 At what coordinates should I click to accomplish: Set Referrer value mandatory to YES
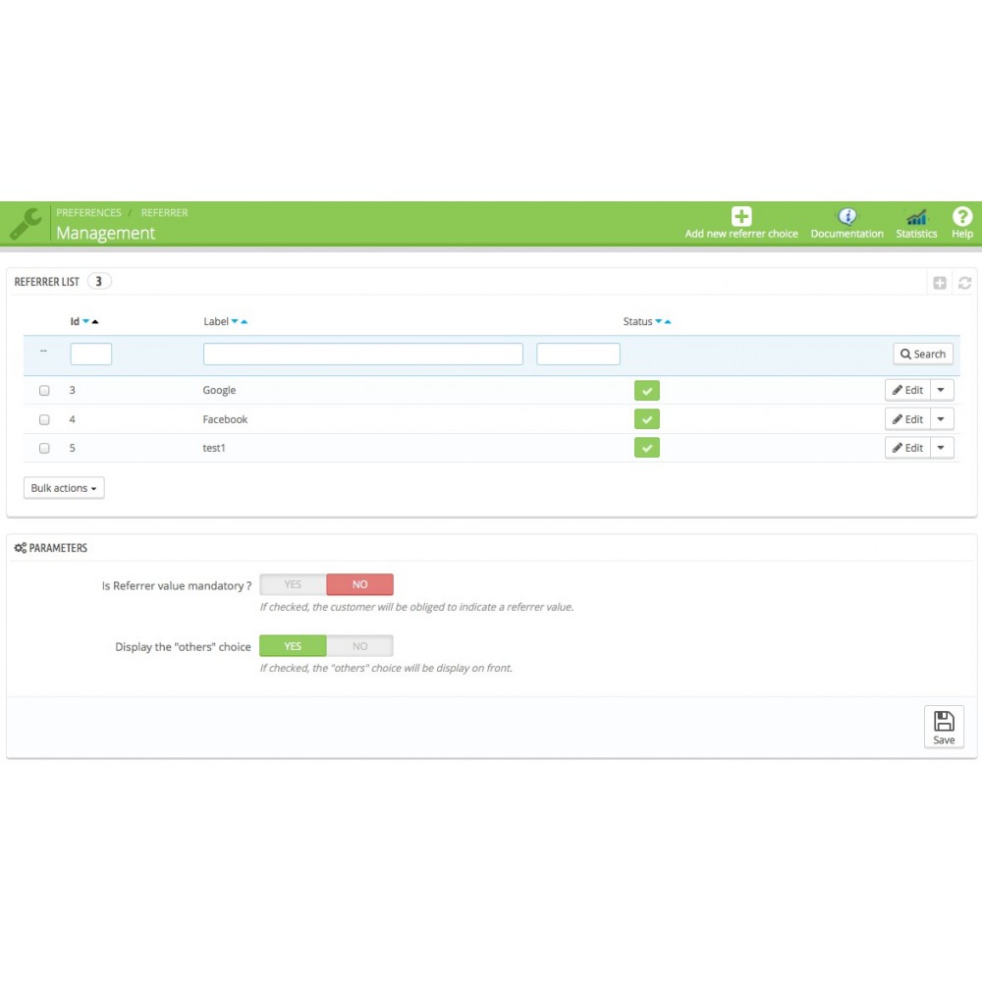tap(293, 584)
